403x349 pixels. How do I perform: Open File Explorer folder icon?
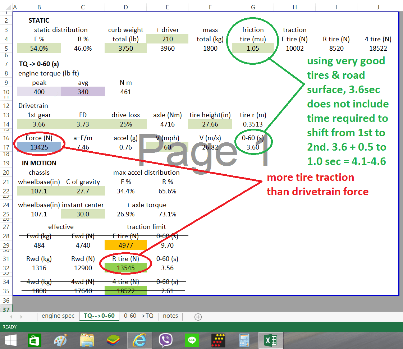point(87,340)
